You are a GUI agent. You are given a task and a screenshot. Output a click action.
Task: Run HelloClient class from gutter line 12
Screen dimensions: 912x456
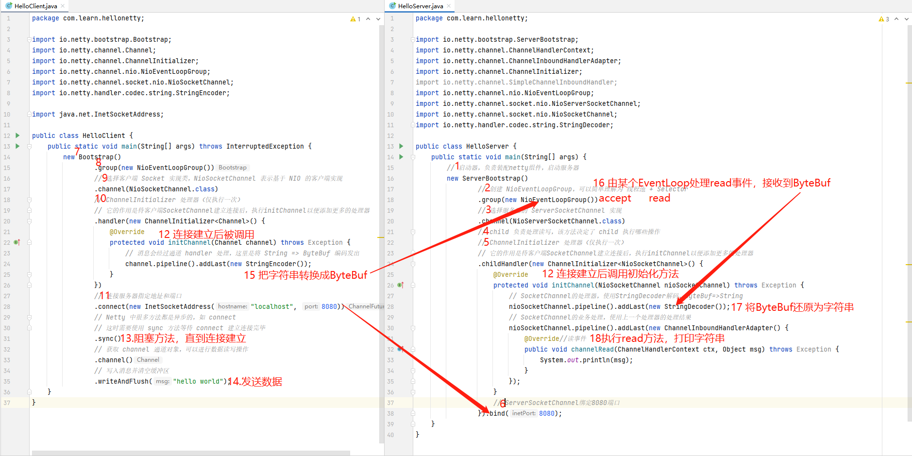point(18,135)
